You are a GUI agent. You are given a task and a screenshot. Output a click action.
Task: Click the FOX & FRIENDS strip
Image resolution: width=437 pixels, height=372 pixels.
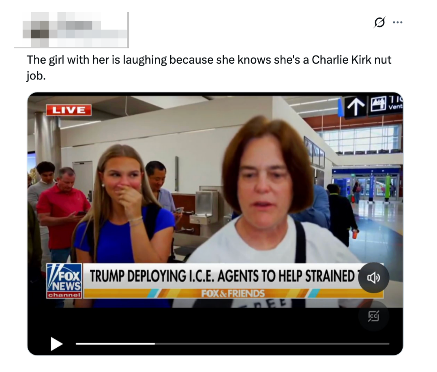(233, 293)
